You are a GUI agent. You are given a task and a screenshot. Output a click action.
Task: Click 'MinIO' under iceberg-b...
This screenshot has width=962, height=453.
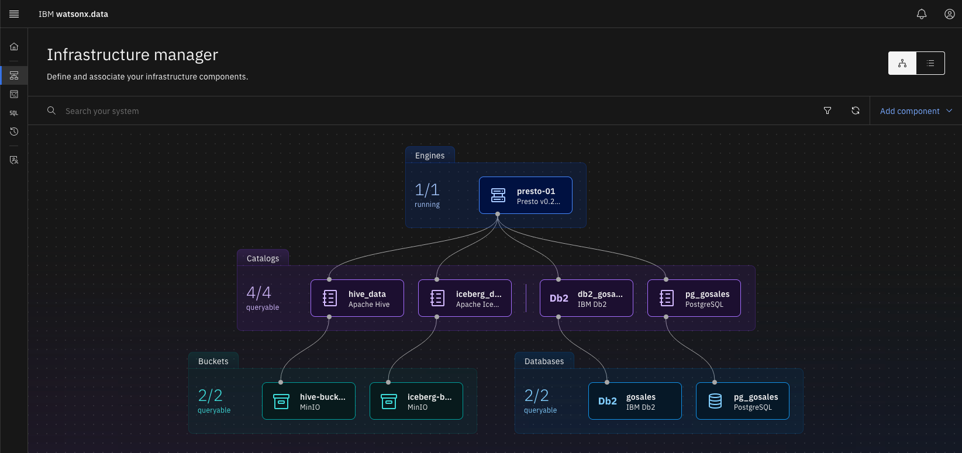point(418,407)
